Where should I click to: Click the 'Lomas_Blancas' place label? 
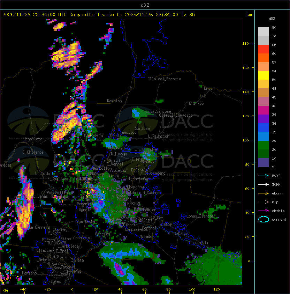pos(200,216)
